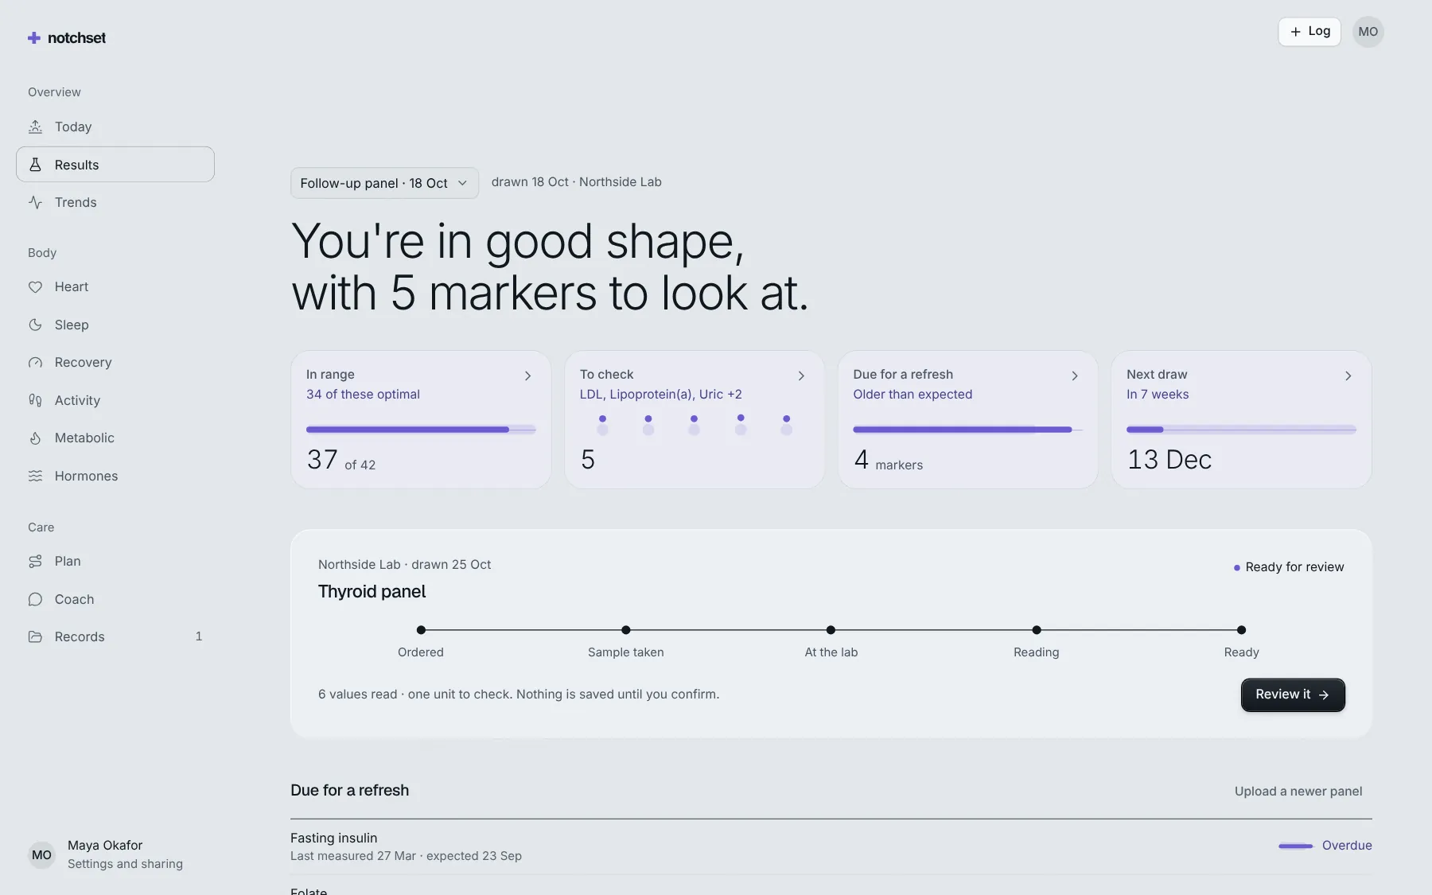Open the Records sidebar item

pos(115,636)
